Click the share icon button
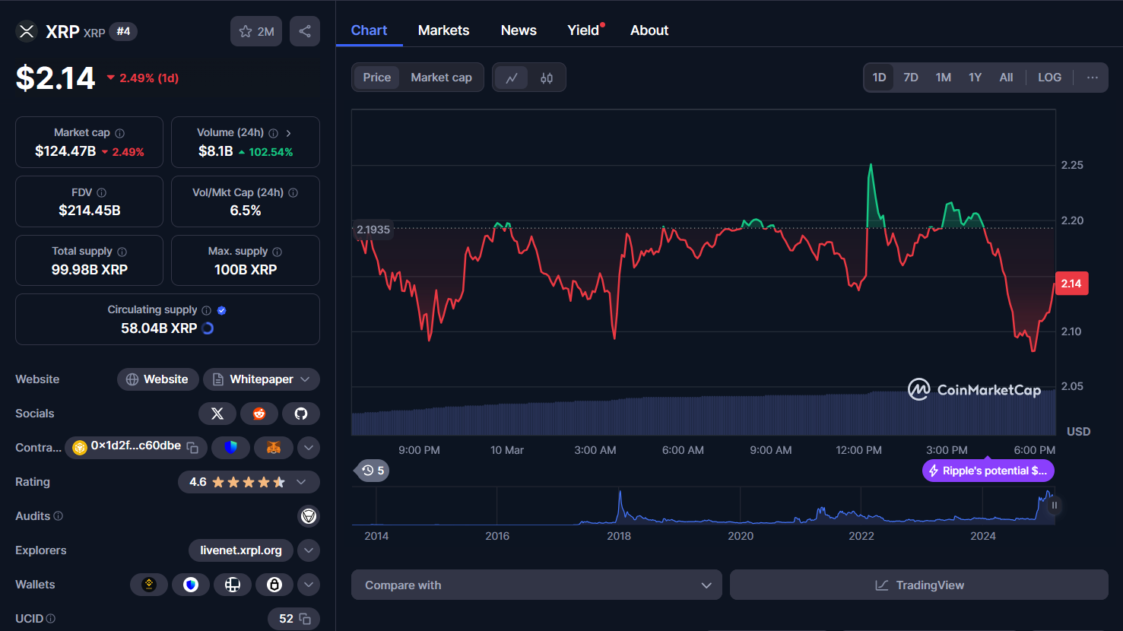Image resolution: width=1123 pixels, height=631 pixels. (305, 31)
